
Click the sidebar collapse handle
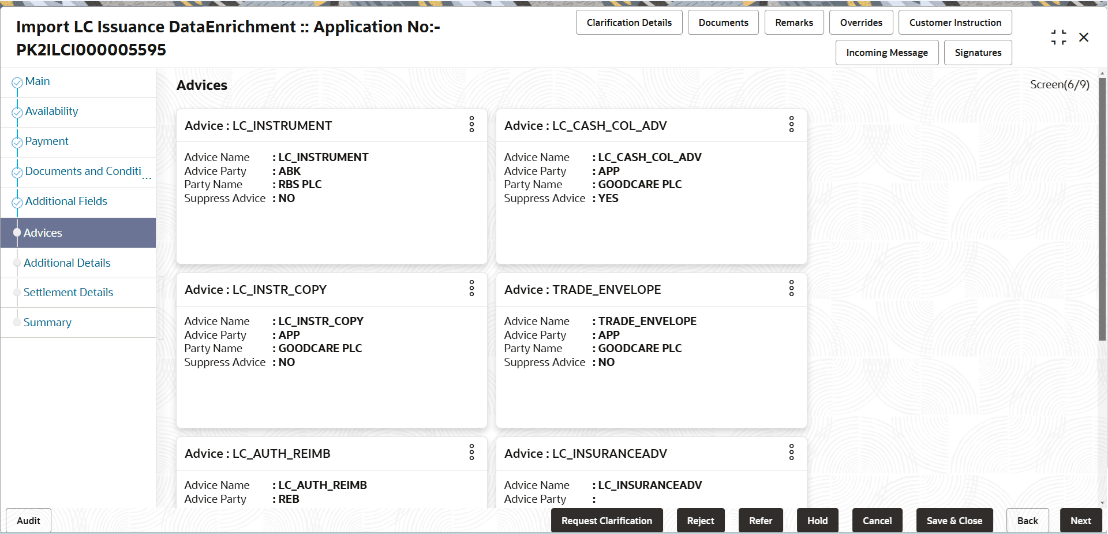click(x=161, y=308)
